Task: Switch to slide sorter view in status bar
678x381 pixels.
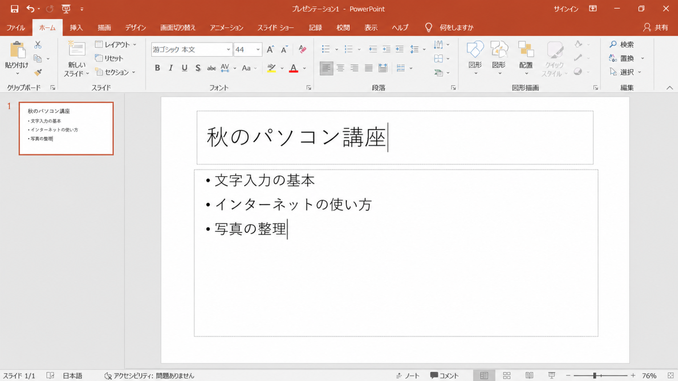Action: click(507, 375)
